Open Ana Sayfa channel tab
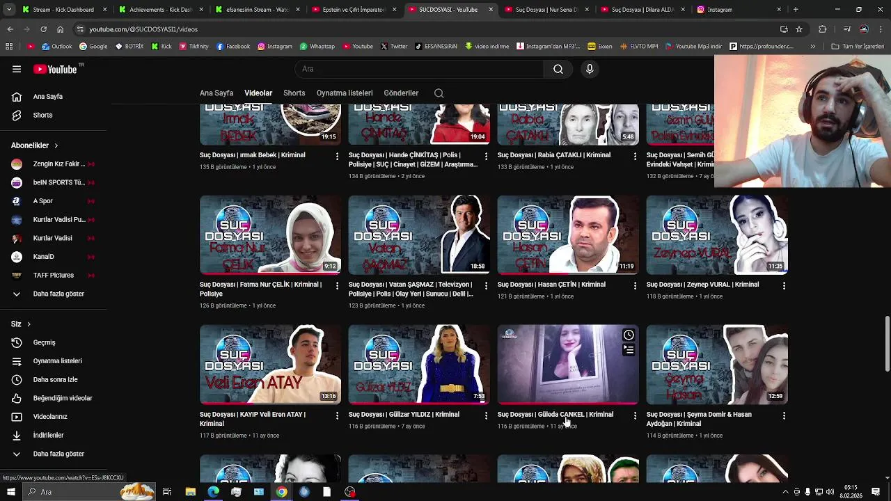Image resolution: width=891 pixels, height=501 pixels. pos(216,93)
